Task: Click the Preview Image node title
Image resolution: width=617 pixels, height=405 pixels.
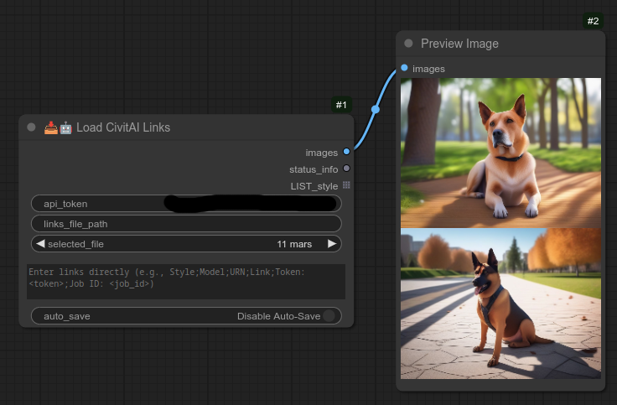Action: tap(459, 44)
